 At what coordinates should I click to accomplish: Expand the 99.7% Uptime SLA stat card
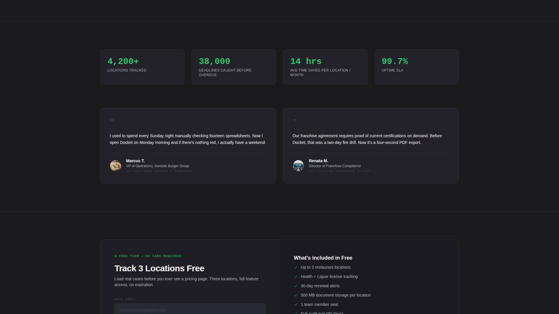[416, 67]
